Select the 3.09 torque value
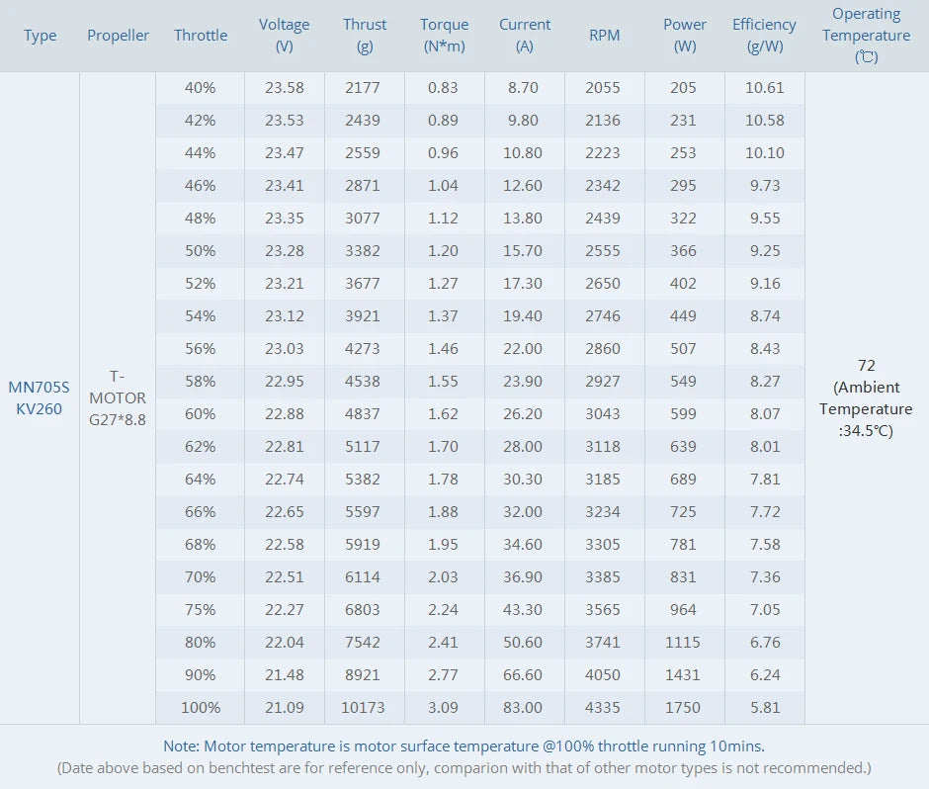Screen dimensions: 929x789 point(444,707)
